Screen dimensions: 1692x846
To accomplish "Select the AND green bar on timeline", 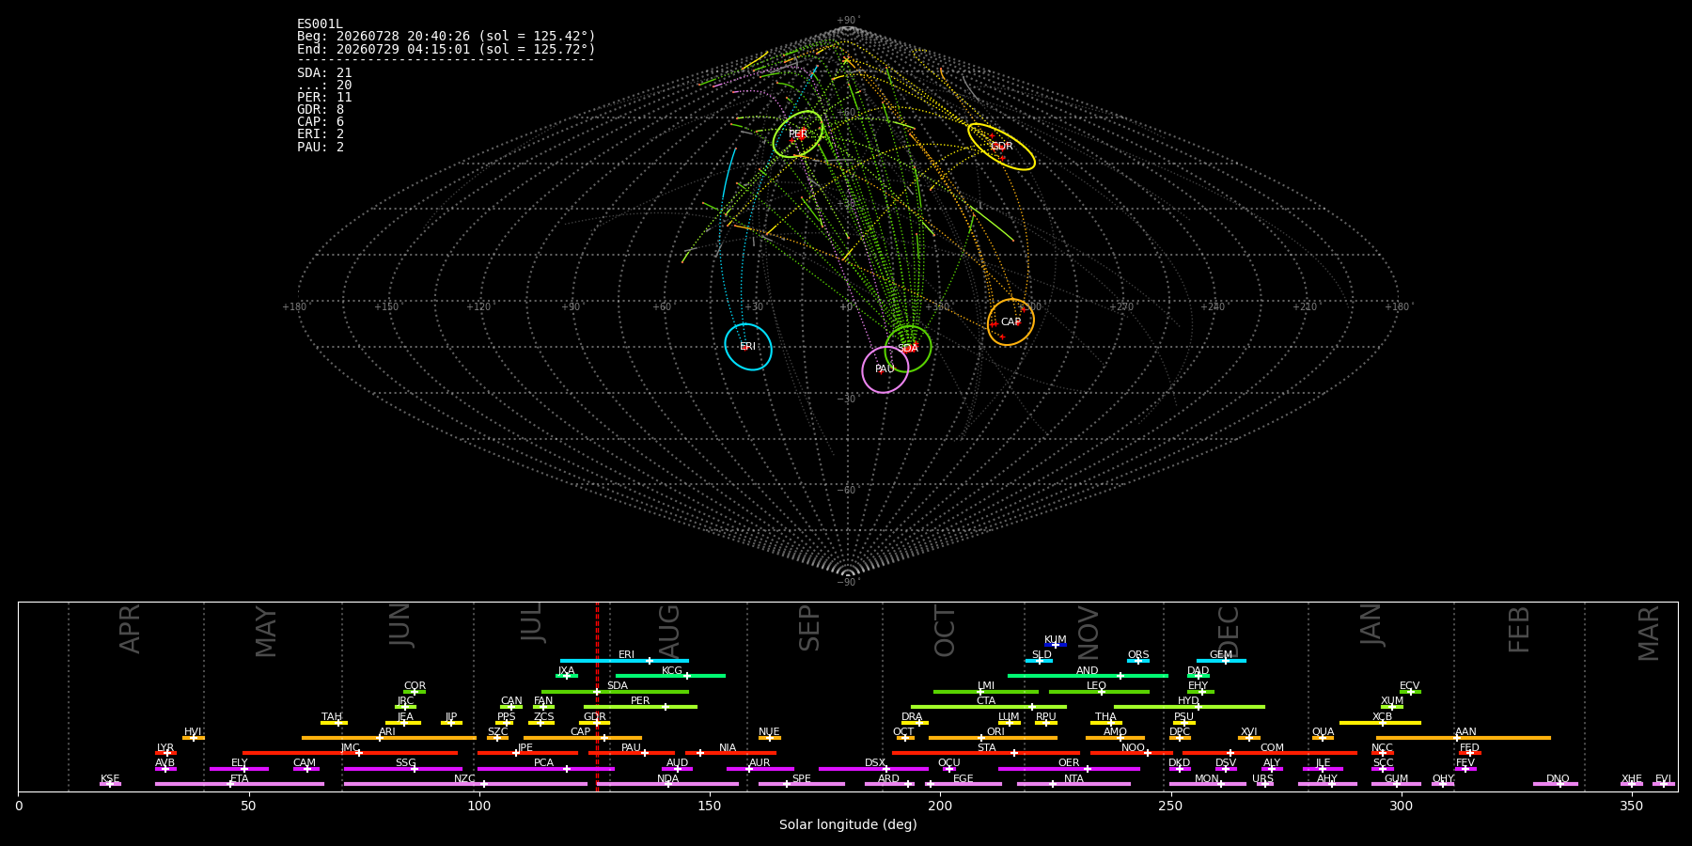I will click(x=1088, y=676).
